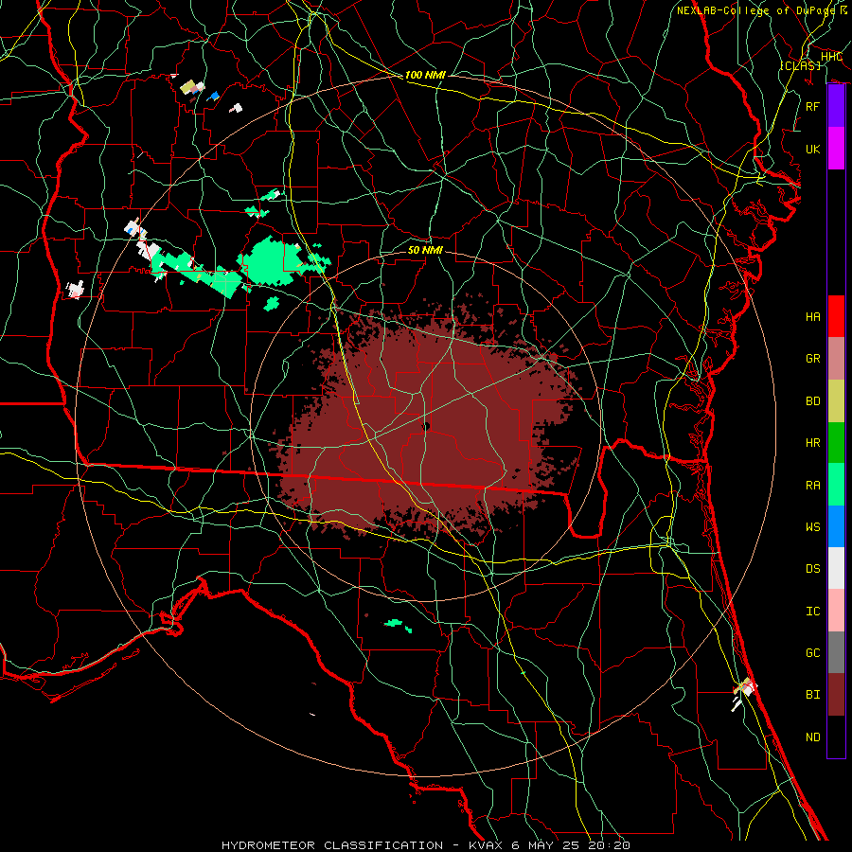Click the 'IC' legend label
This screenshot has height=852, width=852.
coord(813,612)
